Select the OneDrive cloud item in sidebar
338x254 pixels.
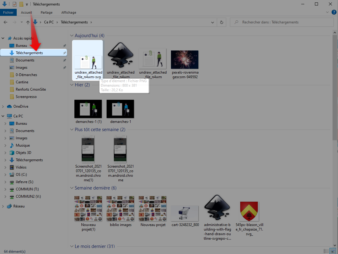point(21,106)
